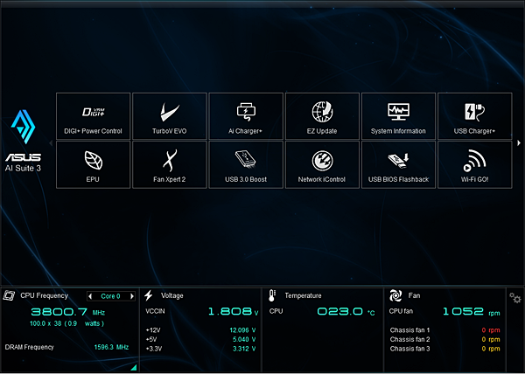The width and height of the screenshot is (525, 374).
Task: Click the Fan panel icon
Action: coord(395,295)
